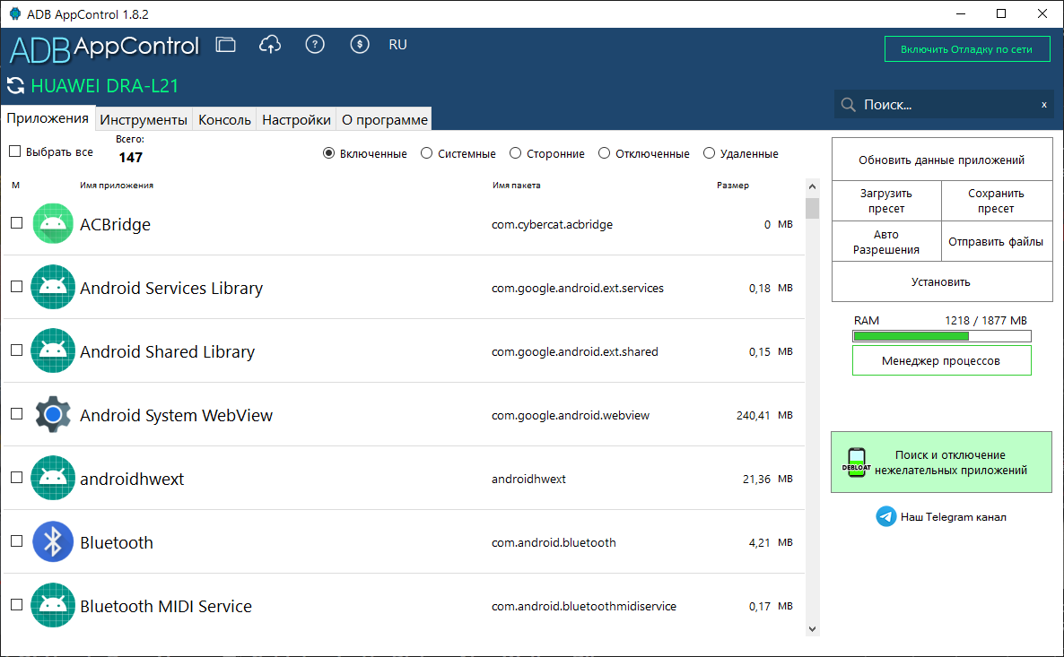Select the 'Отключенные' radio button
The height and width of the screenshot is (657, 1064).
click(604, 153)
